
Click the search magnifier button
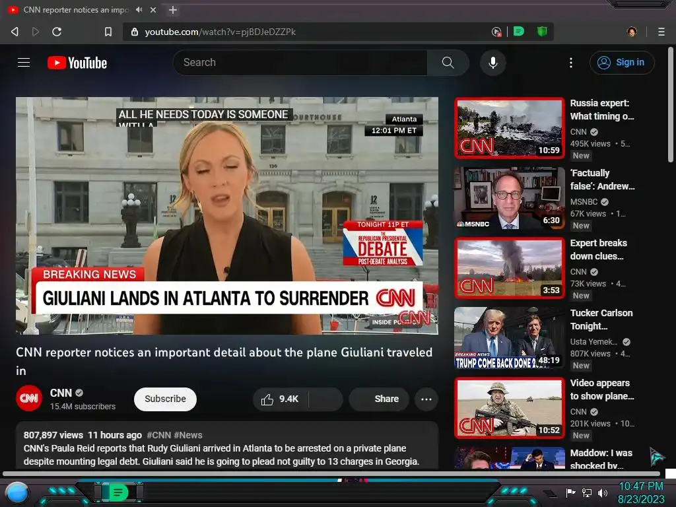448,63
